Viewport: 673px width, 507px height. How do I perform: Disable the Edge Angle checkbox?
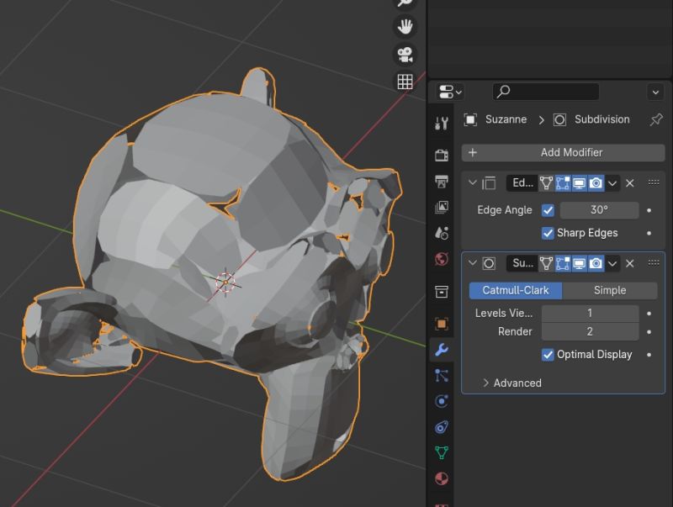tap(549, 209)
